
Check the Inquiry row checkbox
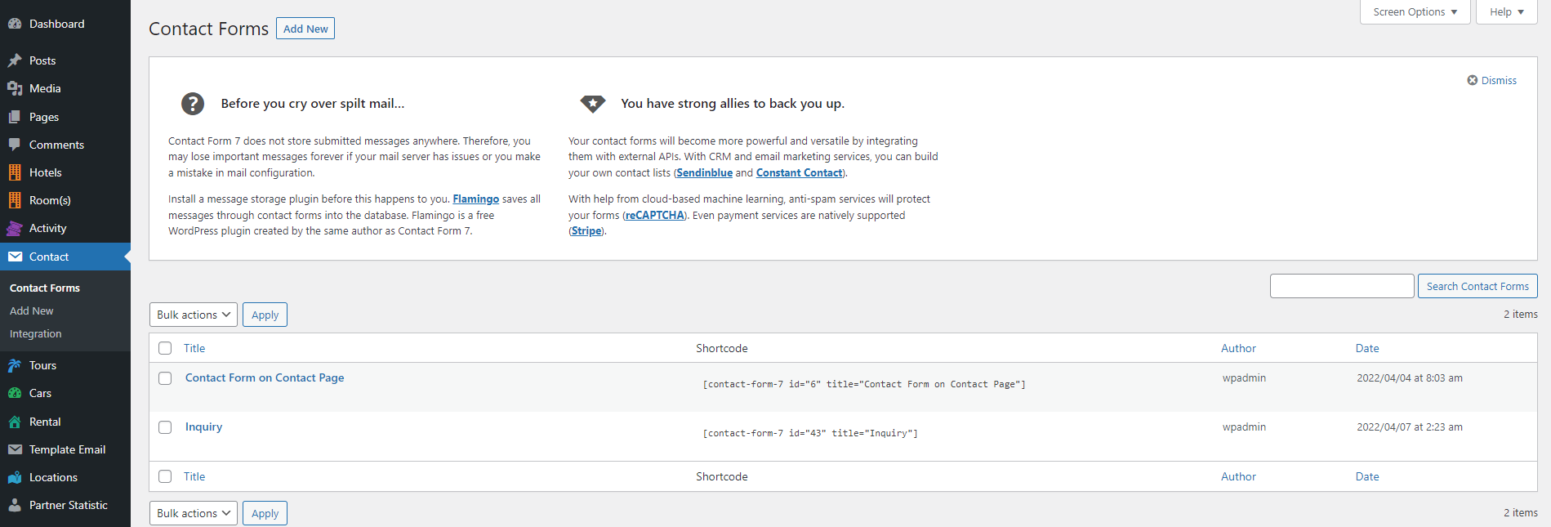[x=165, y=427]
